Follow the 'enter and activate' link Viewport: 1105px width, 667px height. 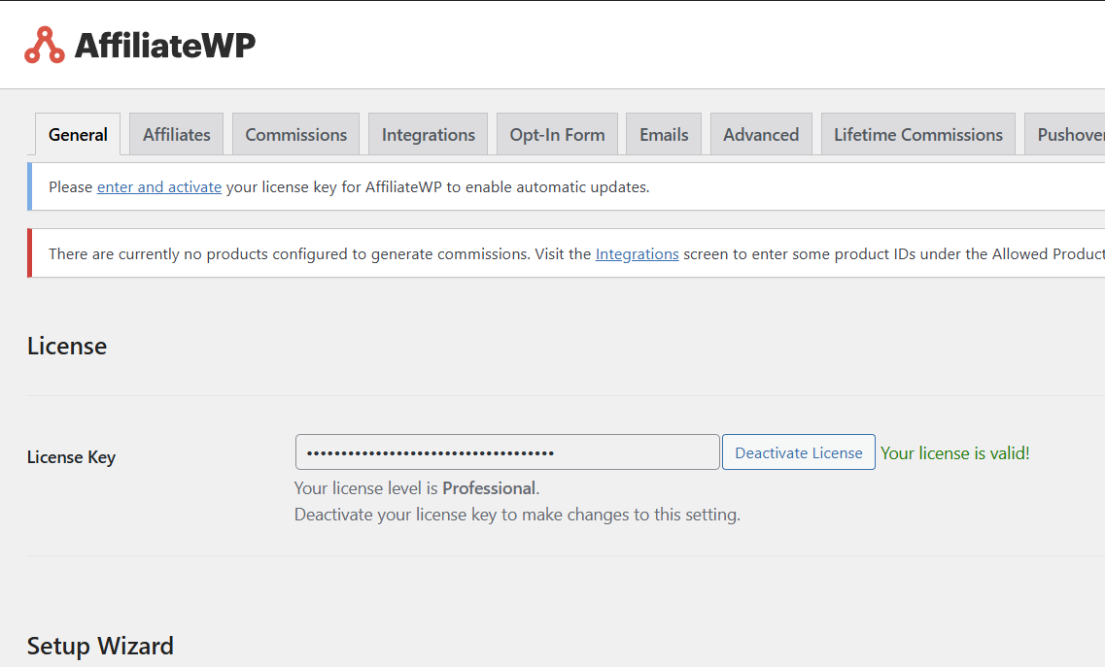[159, 186]
